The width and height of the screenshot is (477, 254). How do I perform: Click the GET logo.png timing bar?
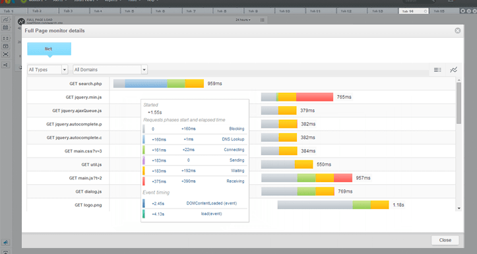(333, 205)
